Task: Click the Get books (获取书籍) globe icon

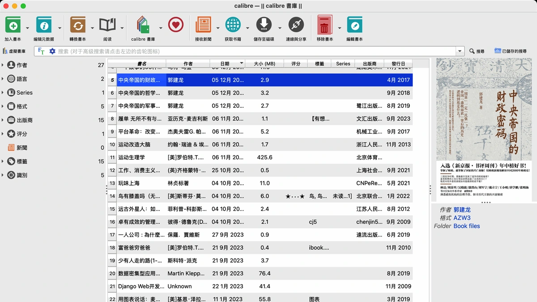Action: tap(233, 25)
